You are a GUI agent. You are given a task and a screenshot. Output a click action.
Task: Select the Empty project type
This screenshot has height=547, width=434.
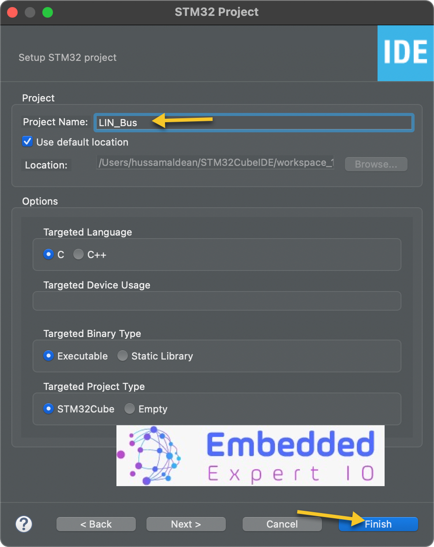coord(130,408)
